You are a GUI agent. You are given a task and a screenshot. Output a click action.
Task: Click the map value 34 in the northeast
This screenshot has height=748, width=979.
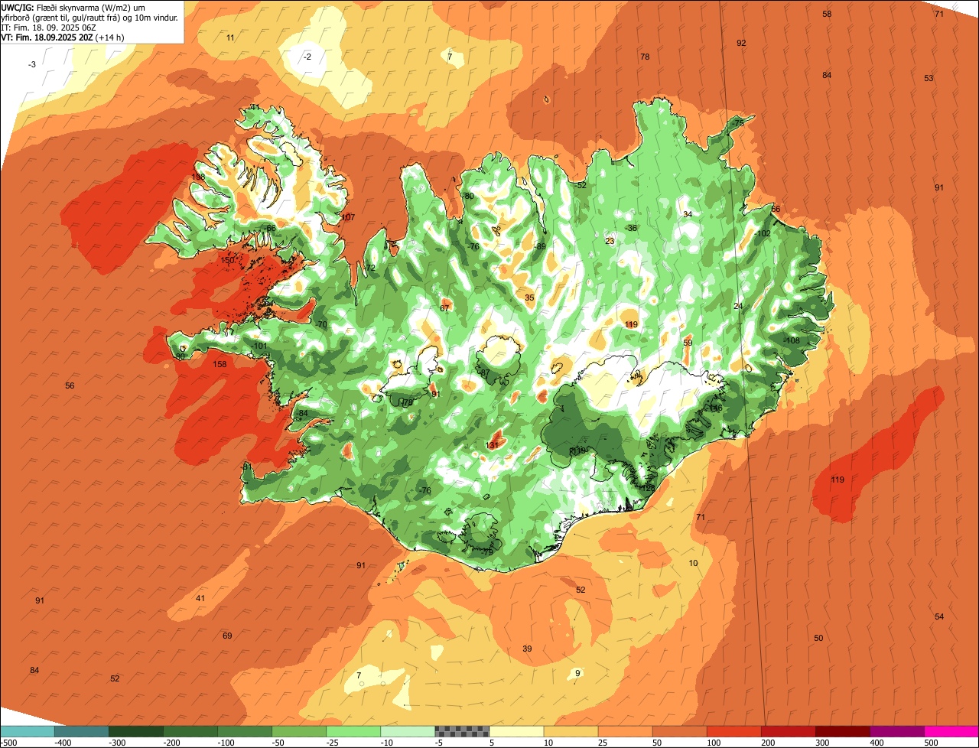pyautogui.click(x=688, y=214)
